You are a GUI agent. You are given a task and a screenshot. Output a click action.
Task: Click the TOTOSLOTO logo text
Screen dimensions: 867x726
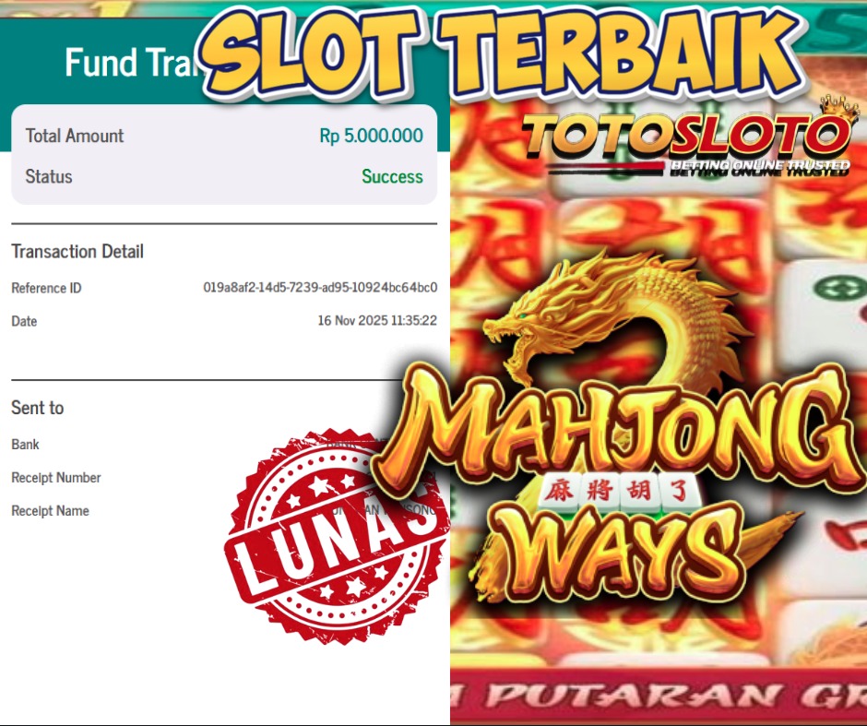click(686, 135)
